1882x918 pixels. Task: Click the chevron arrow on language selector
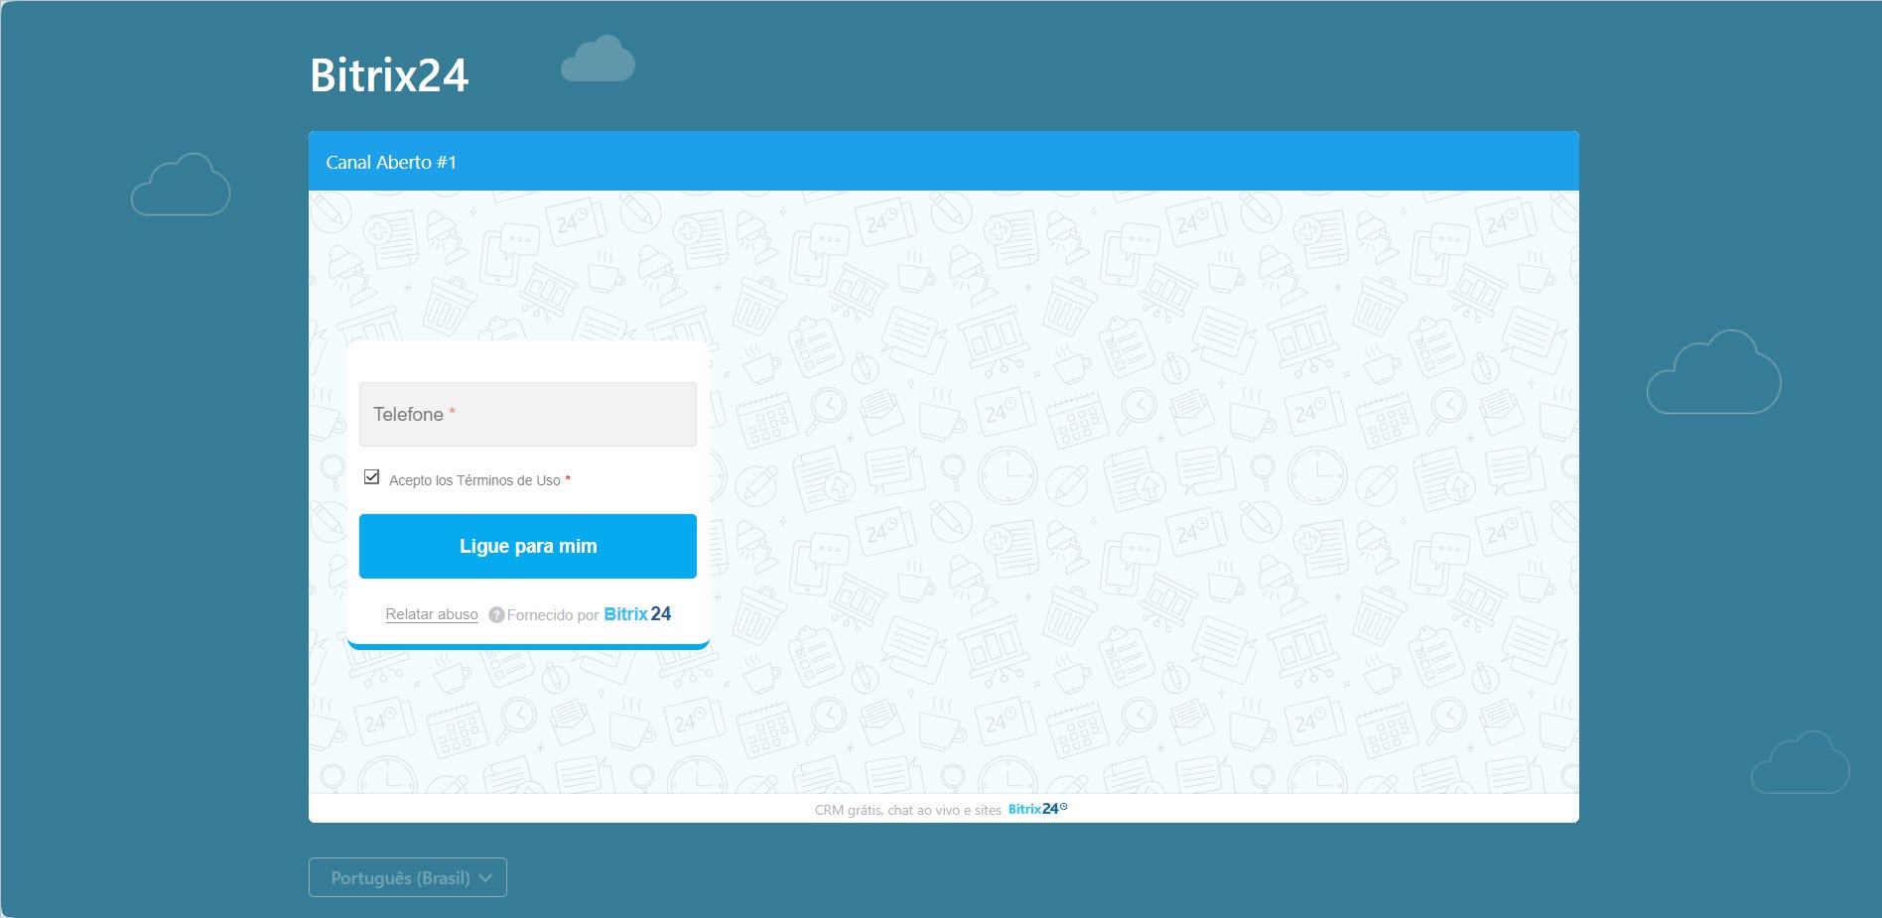(485, 878)
